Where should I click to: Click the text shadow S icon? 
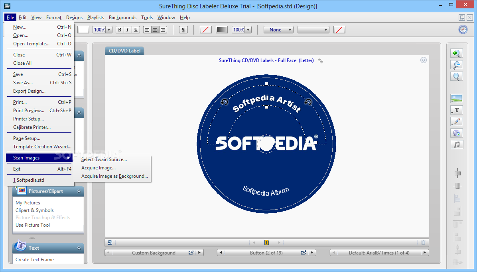pos(183,30)
